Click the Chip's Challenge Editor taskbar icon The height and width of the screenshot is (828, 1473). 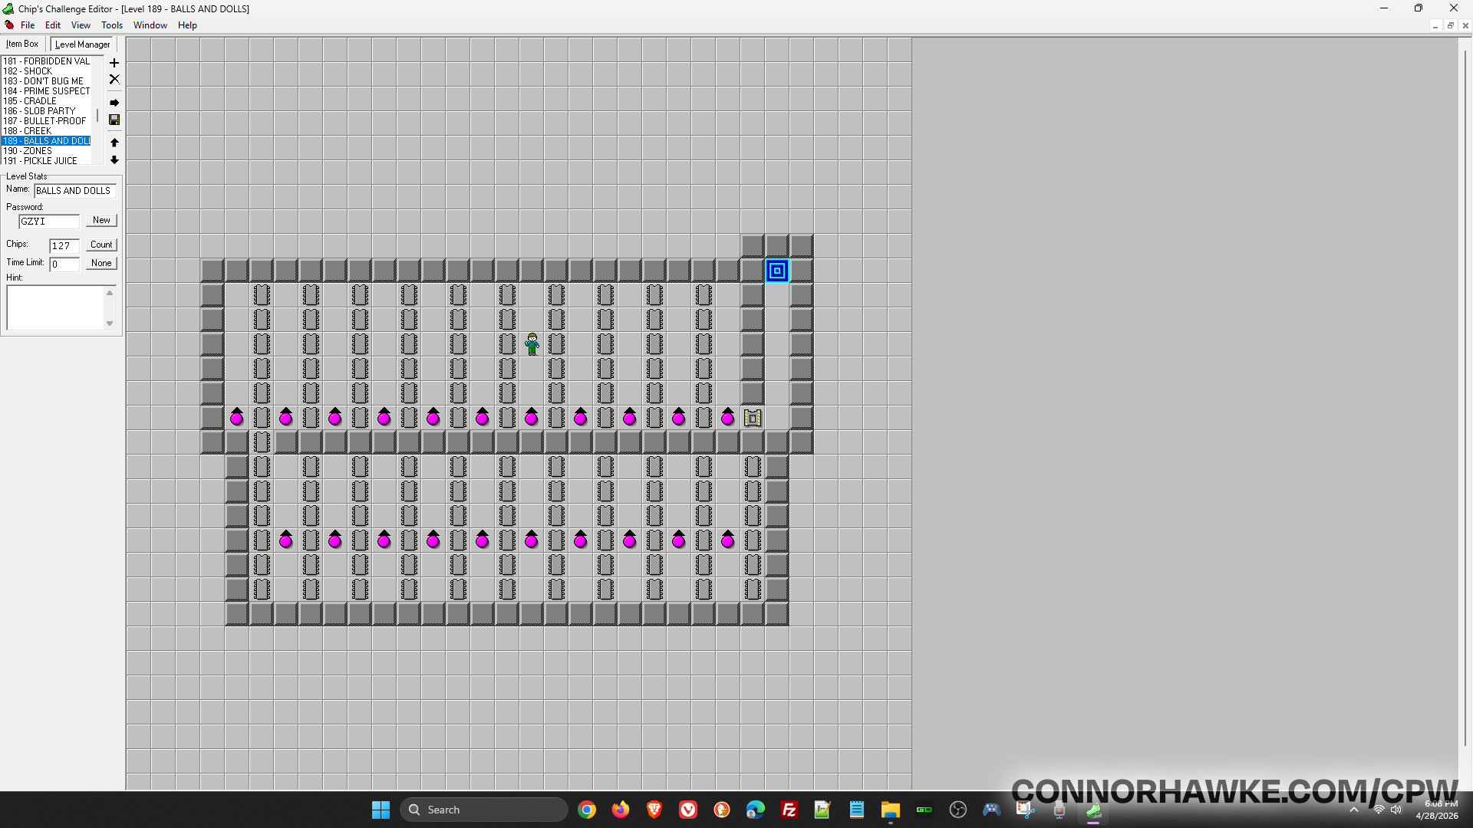click(1093, 810)
